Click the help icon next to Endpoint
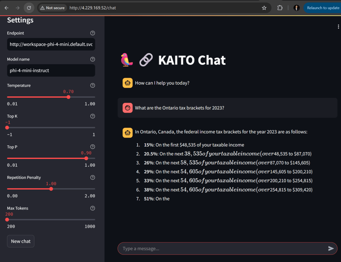This screenshot has height=262, width=341. 93,33
